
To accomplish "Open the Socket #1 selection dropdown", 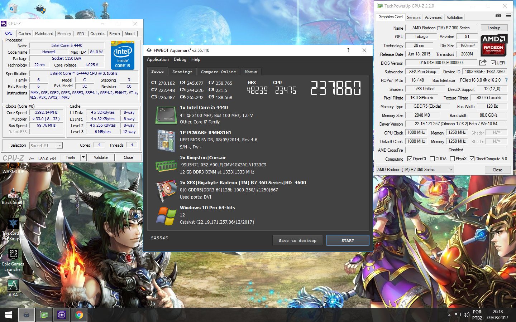I will point(46,145).
